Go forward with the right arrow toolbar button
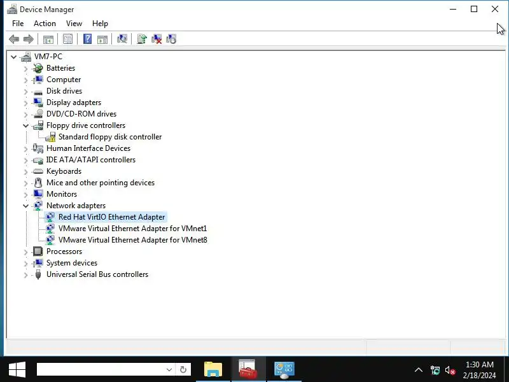 [29, 39]
